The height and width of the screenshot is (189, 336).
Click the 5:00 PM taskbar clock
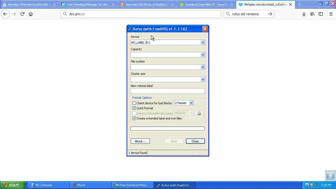coord(326,185)
